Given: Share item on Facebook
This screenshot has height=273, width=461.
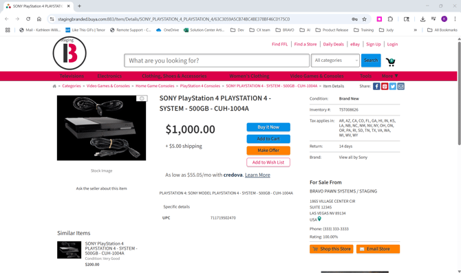Looking at the screenshot, I should (x=376, y=86).
